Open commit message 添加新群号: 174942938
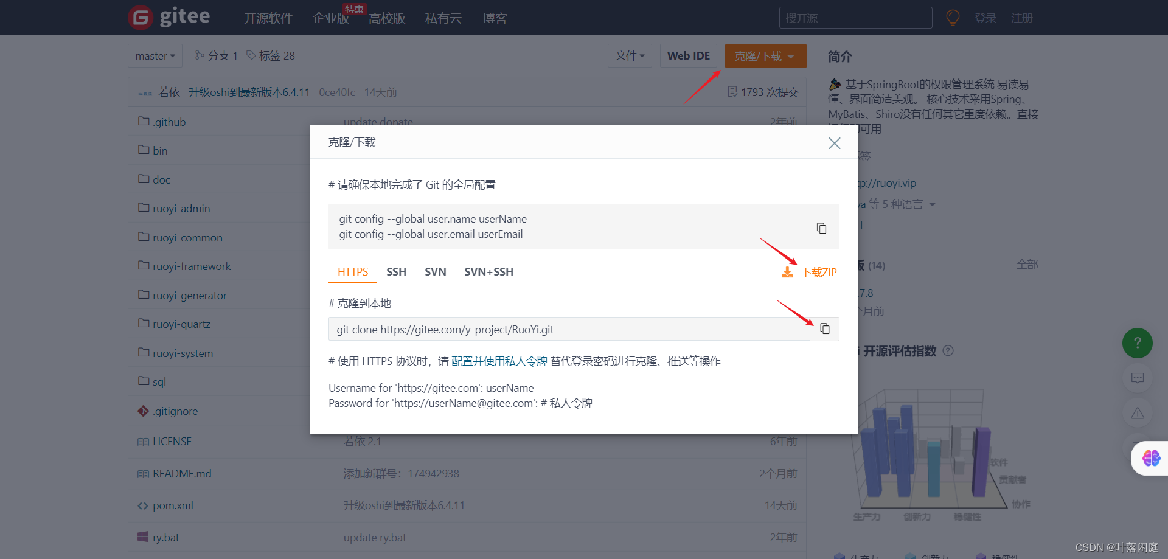 click(401, 474)
